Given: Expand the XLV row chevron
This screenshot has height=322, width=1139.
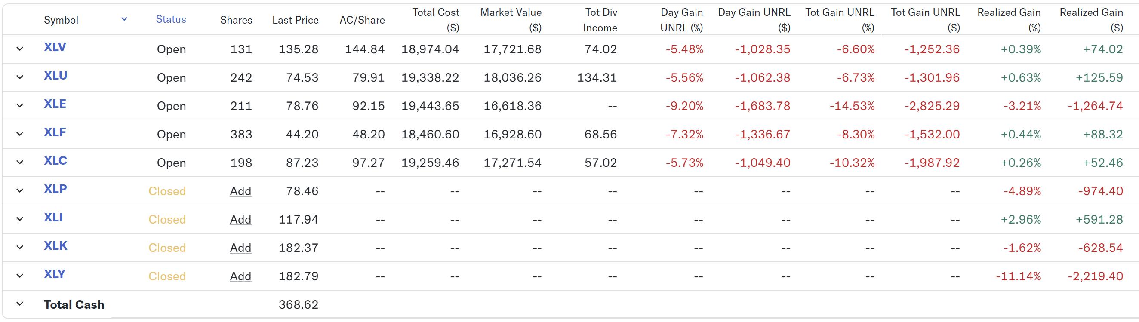Looking at the screenshot, I should [x=19, y=49].
